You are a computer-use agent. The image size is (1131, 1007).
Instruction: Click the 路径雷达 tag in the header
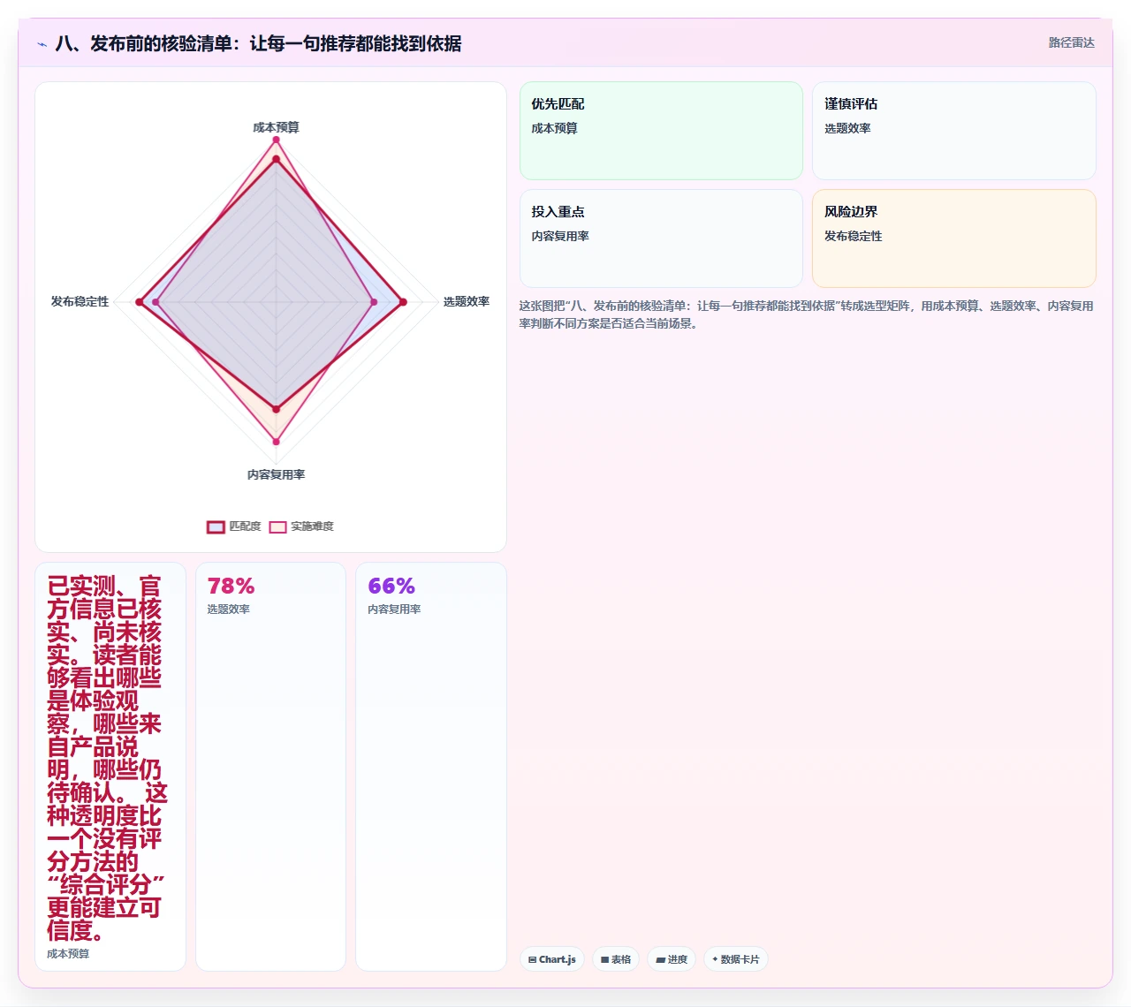click(x=1071, y=42)
